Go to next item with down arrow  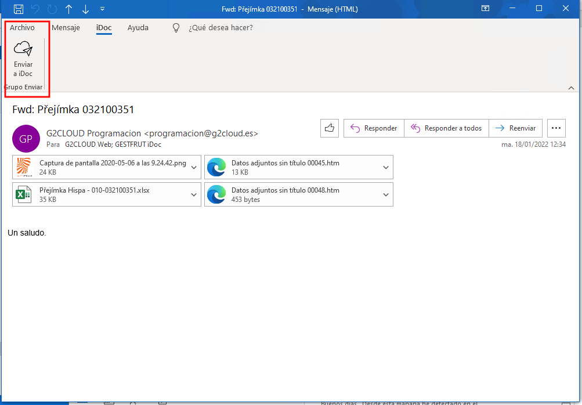86,9
